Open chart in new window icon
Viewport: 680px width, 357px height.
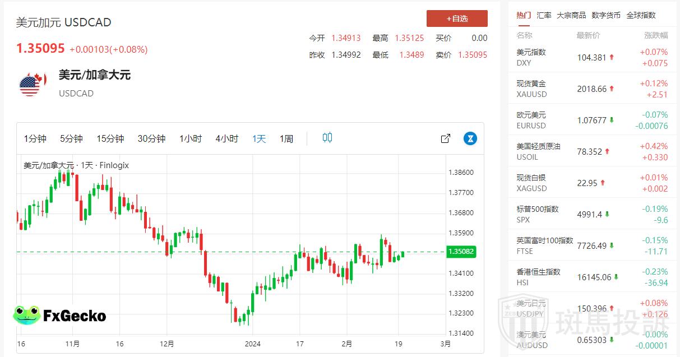pyautogui.click(x=446, y=138)
